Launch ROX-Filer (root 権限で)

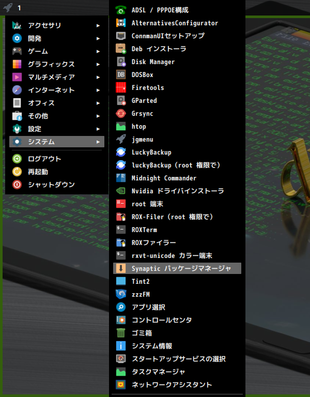point(177,217)
